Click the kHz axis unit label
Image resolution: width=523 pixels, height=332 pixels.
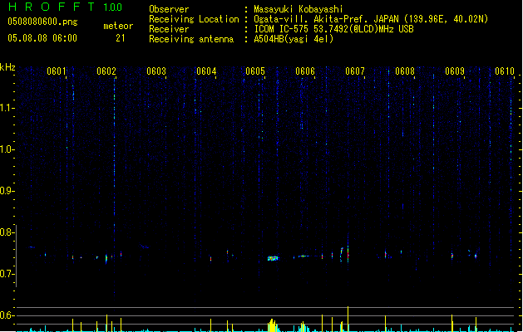coord(7,67)
